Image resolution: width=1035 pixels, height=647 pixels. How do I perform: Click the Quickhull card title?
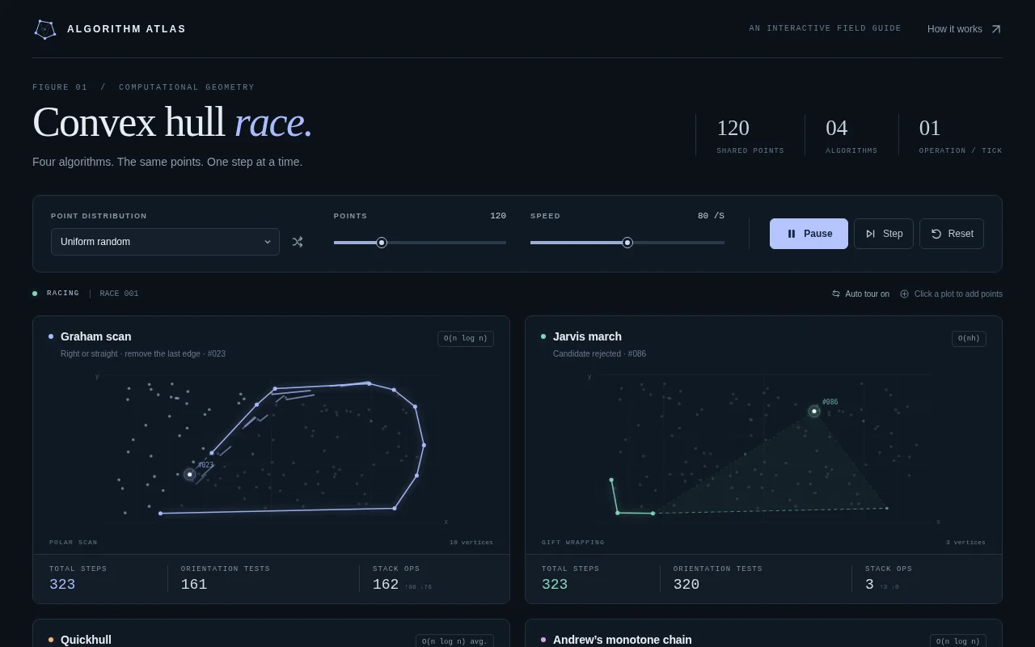86,640
